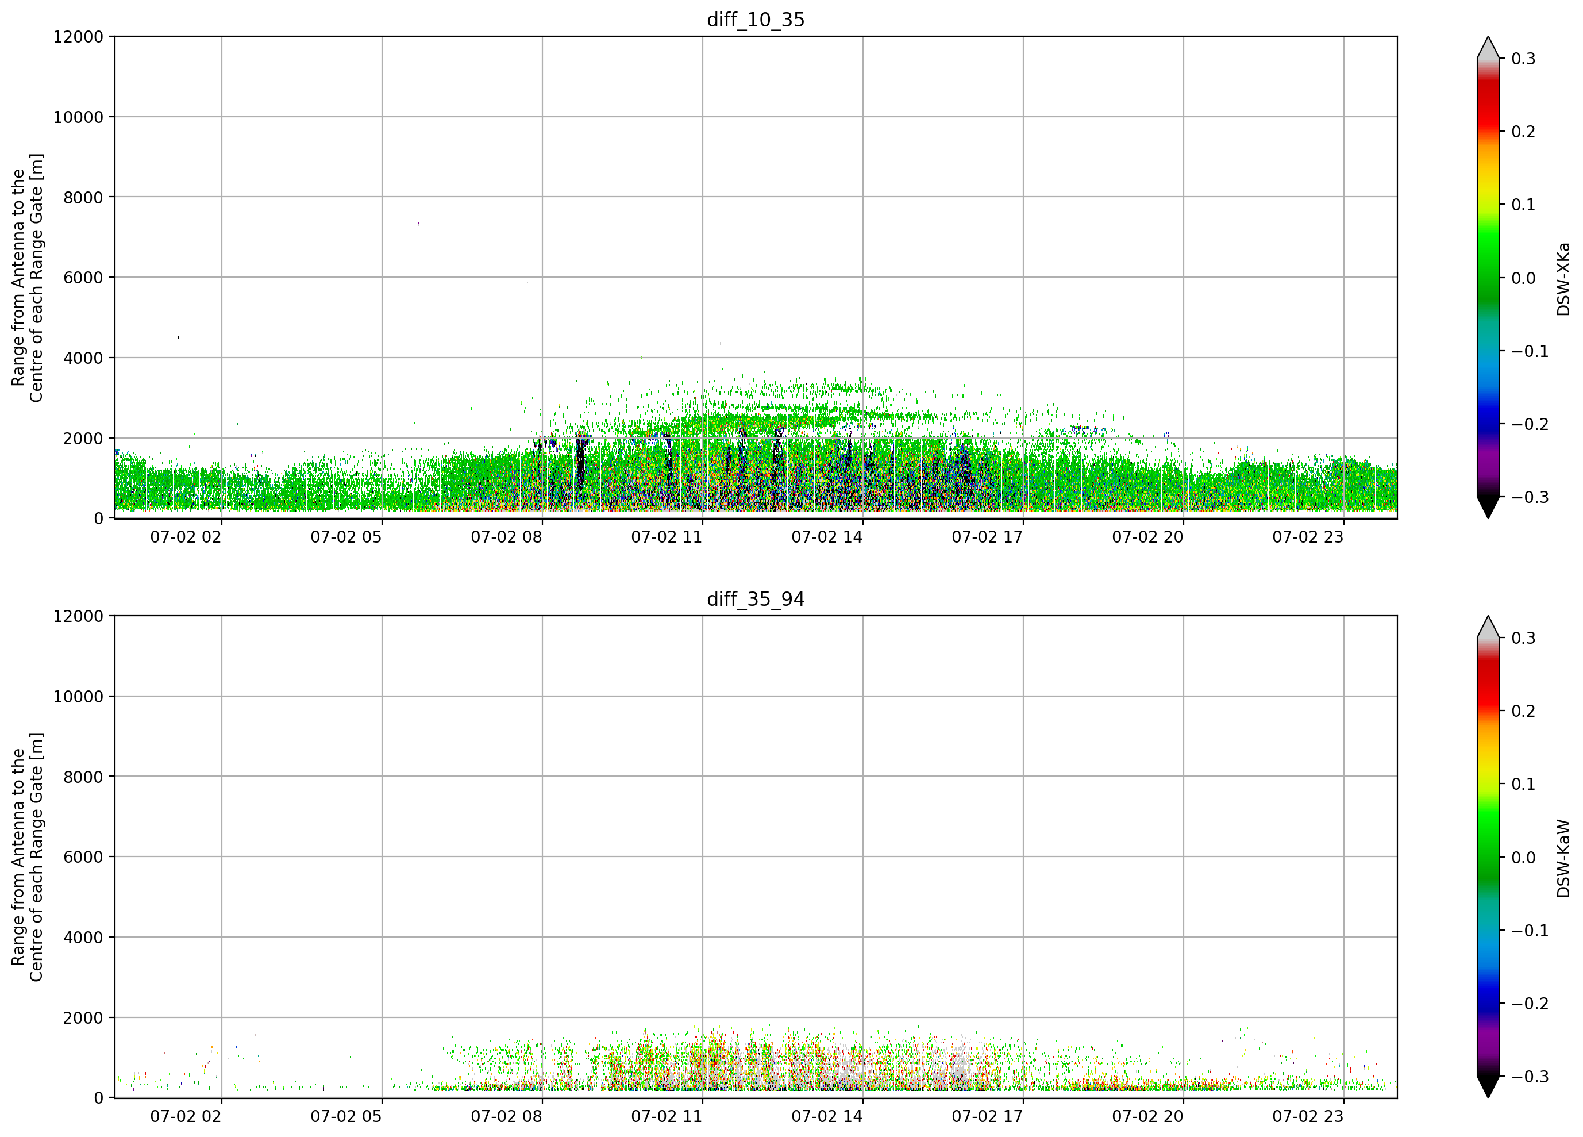The height and width of the screenshot is (1137, 1583).
Task: Click the 0.0 tick on DSW-XKa colorbar
Action: [x=1524, y=279]
